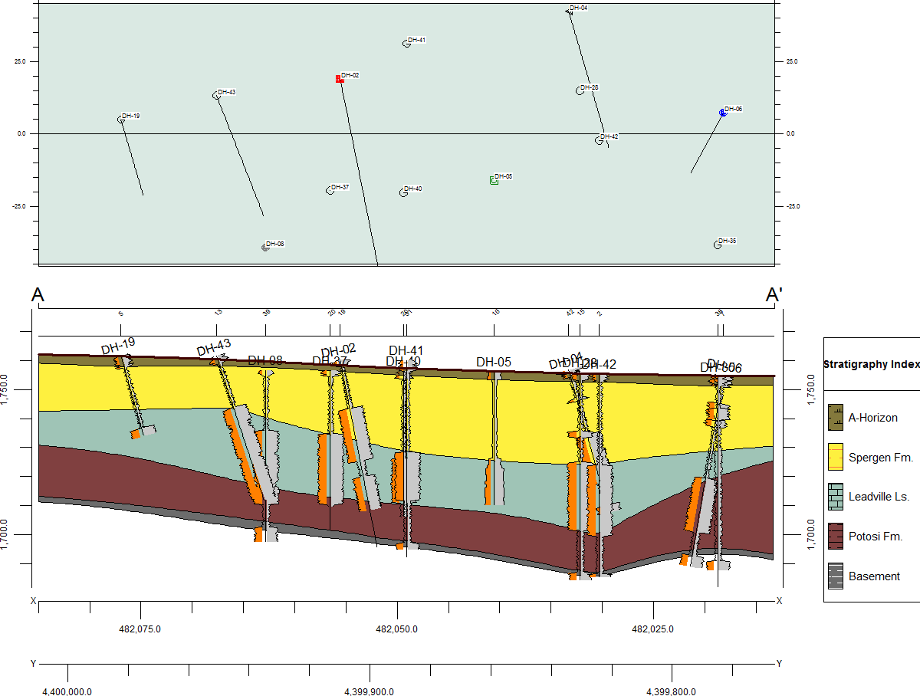The width and height of the screenshot is (920, 696).
Task: Select the blue DH-06 borehole marker on the map
Action: (x=722, y=113)
